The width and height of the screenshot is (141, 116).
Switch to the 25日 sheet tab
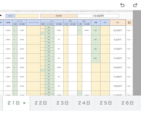pos(106,103)
